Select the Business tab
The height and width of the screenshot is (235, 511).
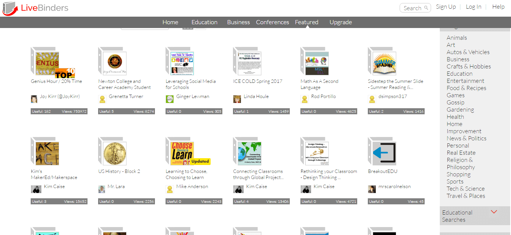[238, 22]
